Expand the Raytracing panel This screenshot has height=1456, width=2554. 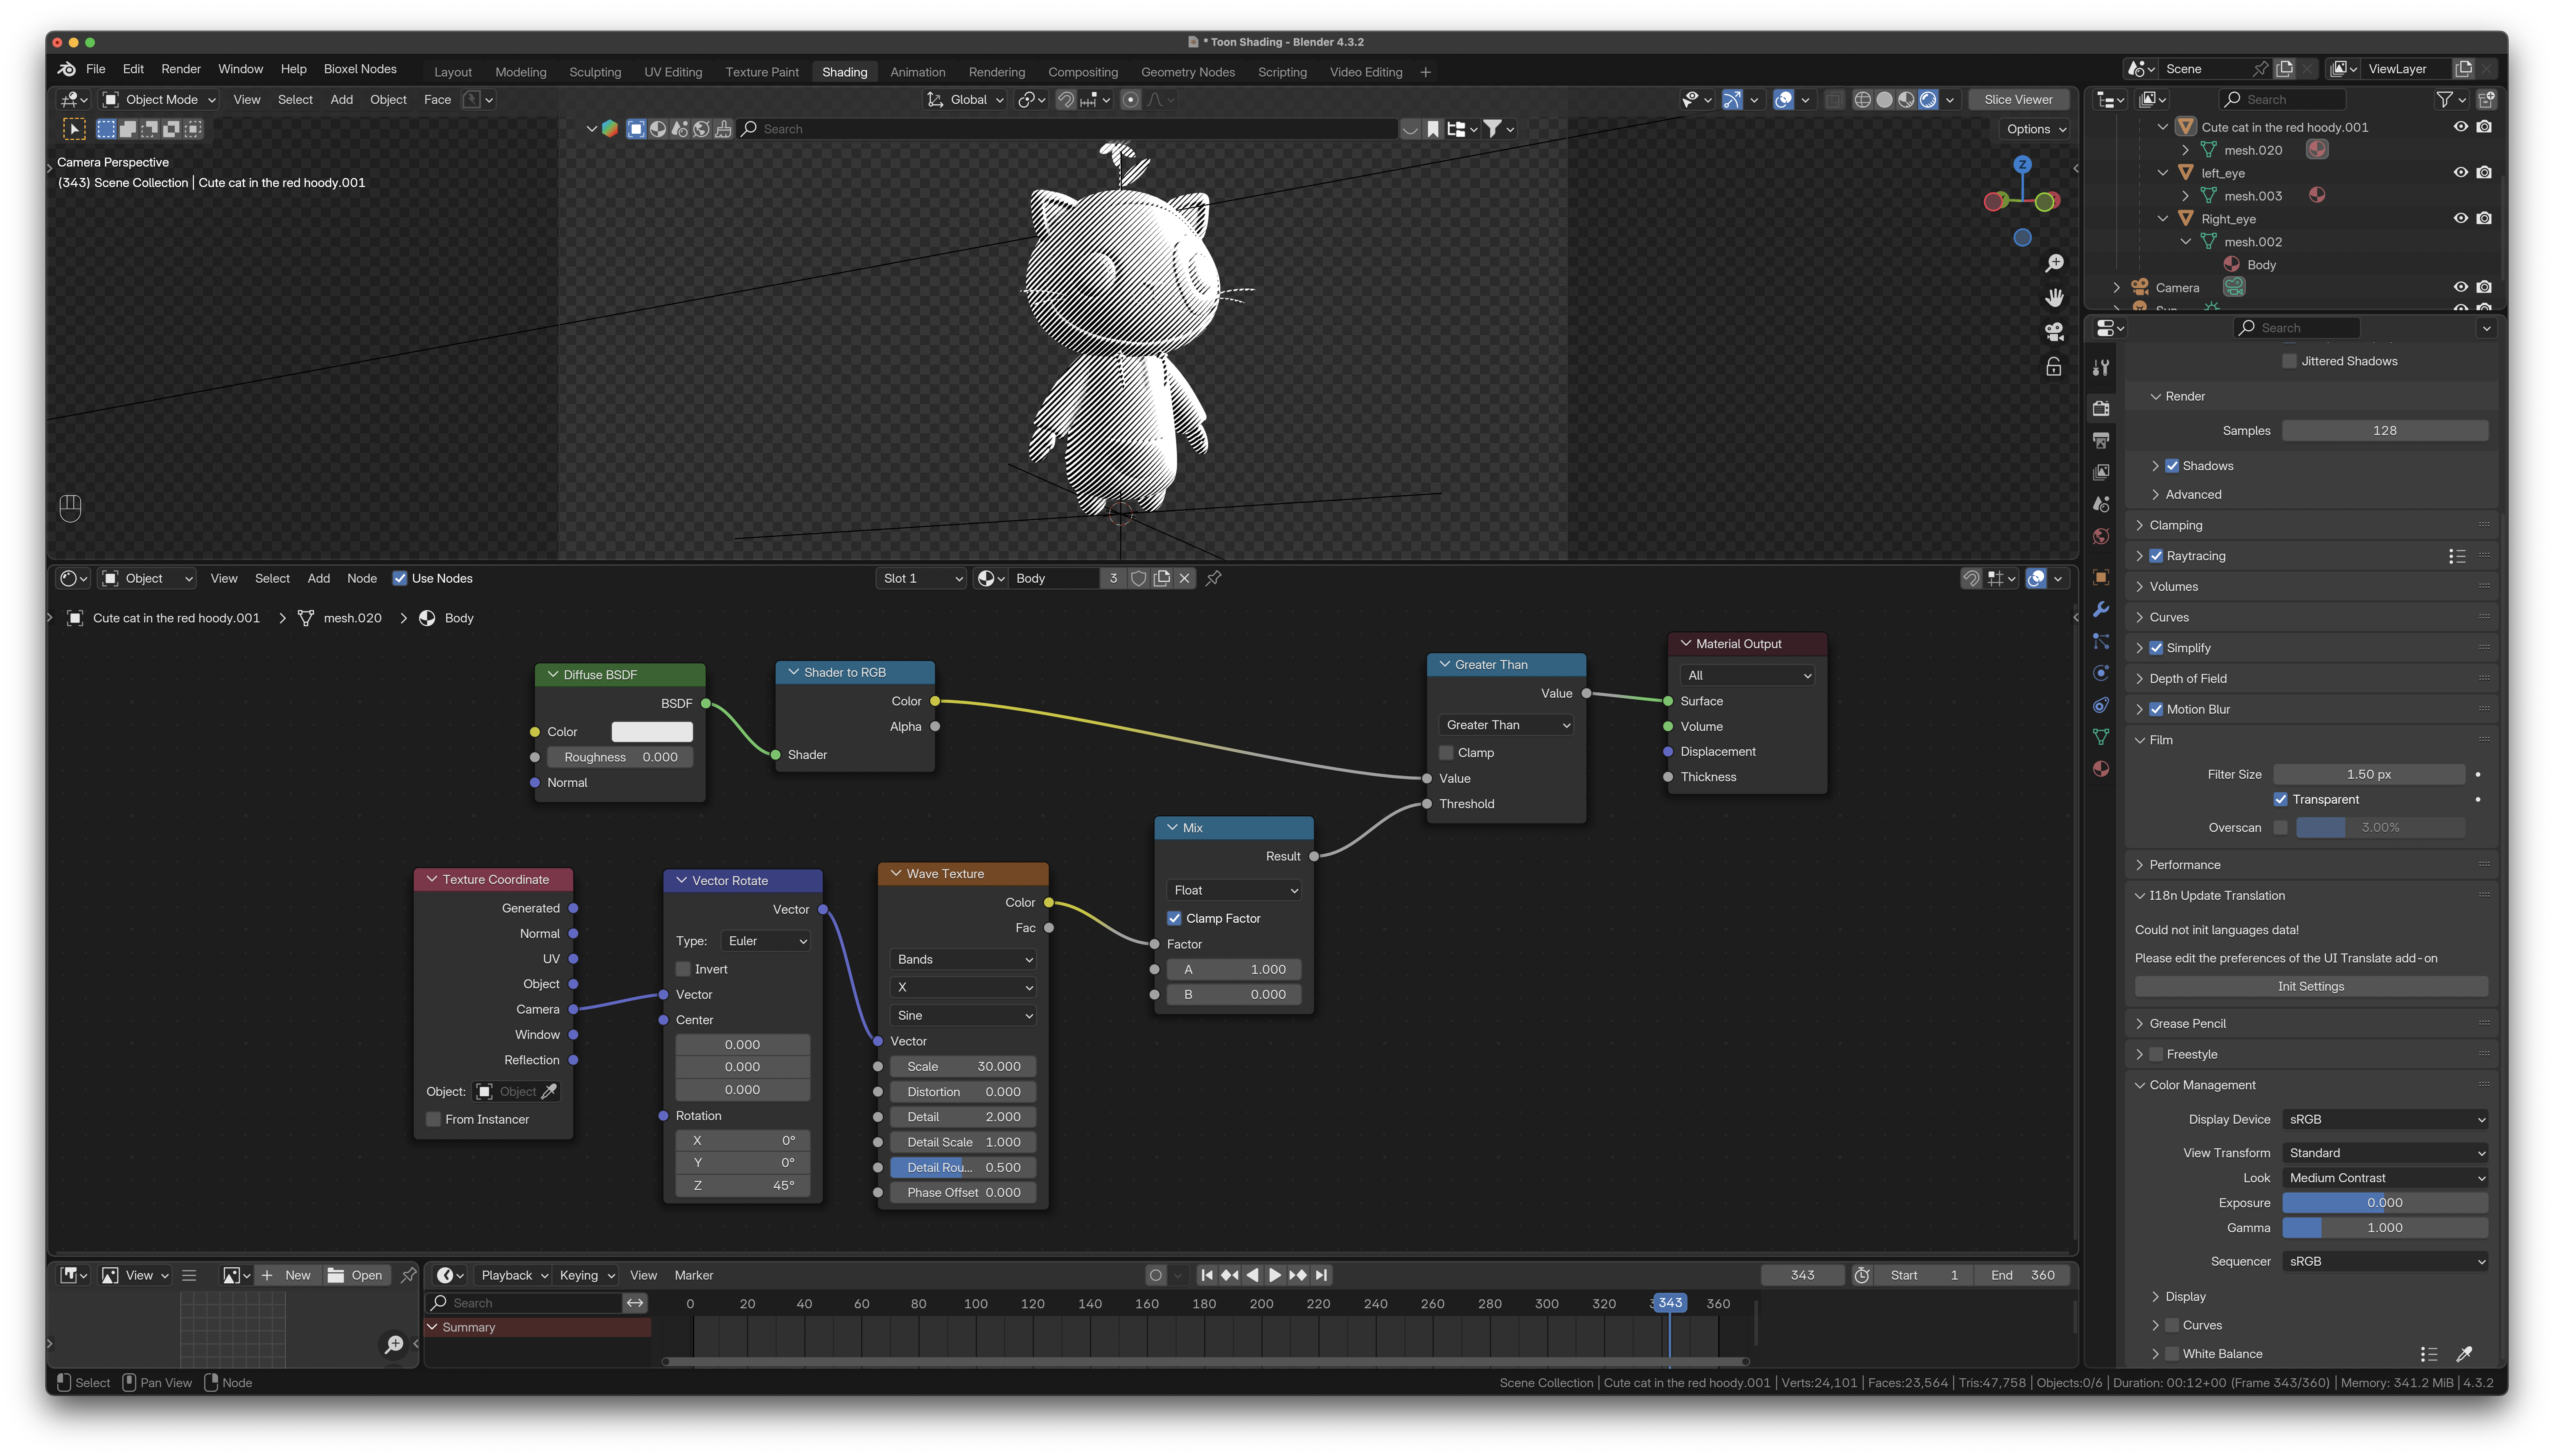[x=2139, y=556]
